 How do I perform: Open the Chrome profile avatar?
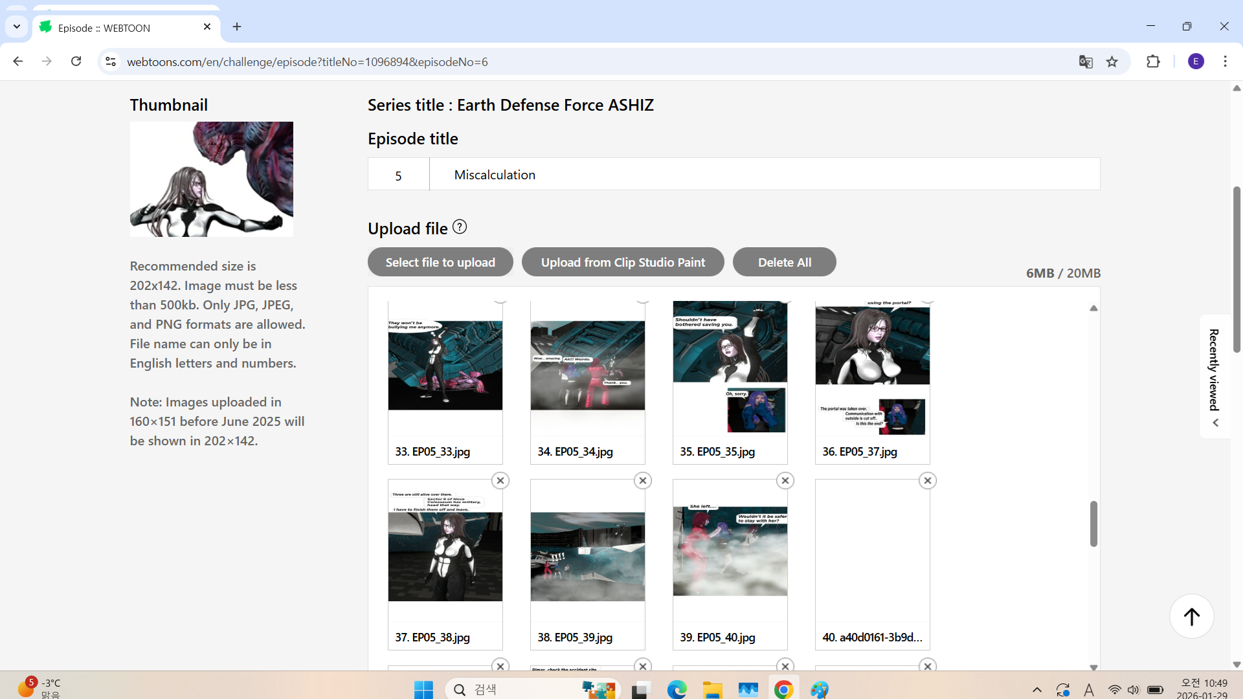point(1196,61)
